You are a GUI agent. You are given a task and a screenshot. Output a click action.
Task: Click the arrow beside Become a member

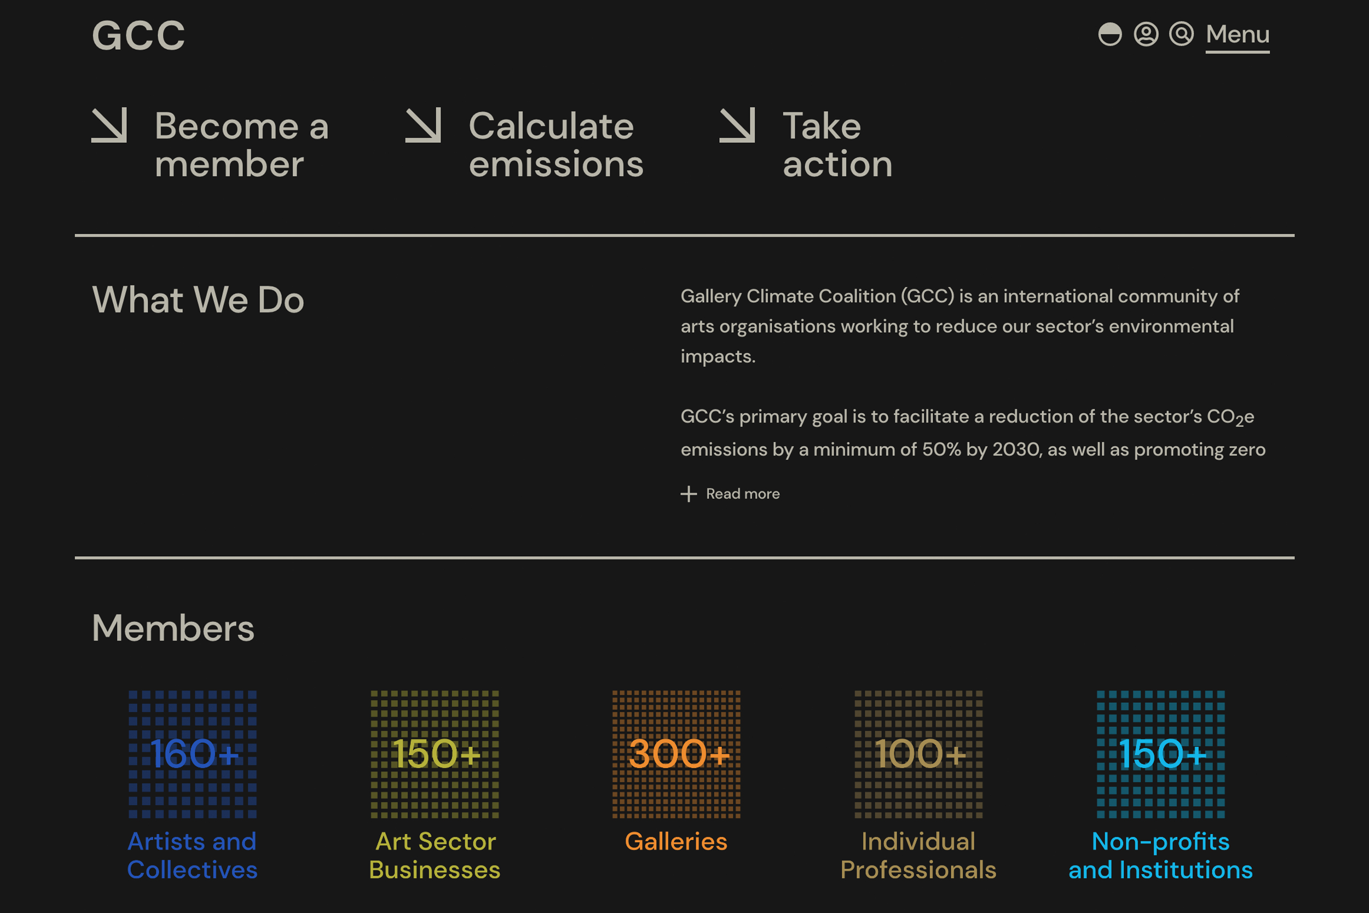110,125
